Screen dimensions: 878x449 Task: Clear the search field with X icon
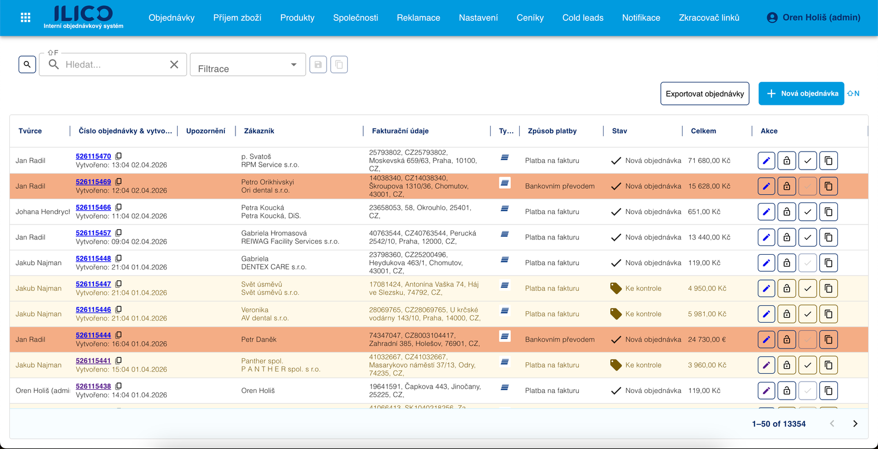tap(174, 65)
